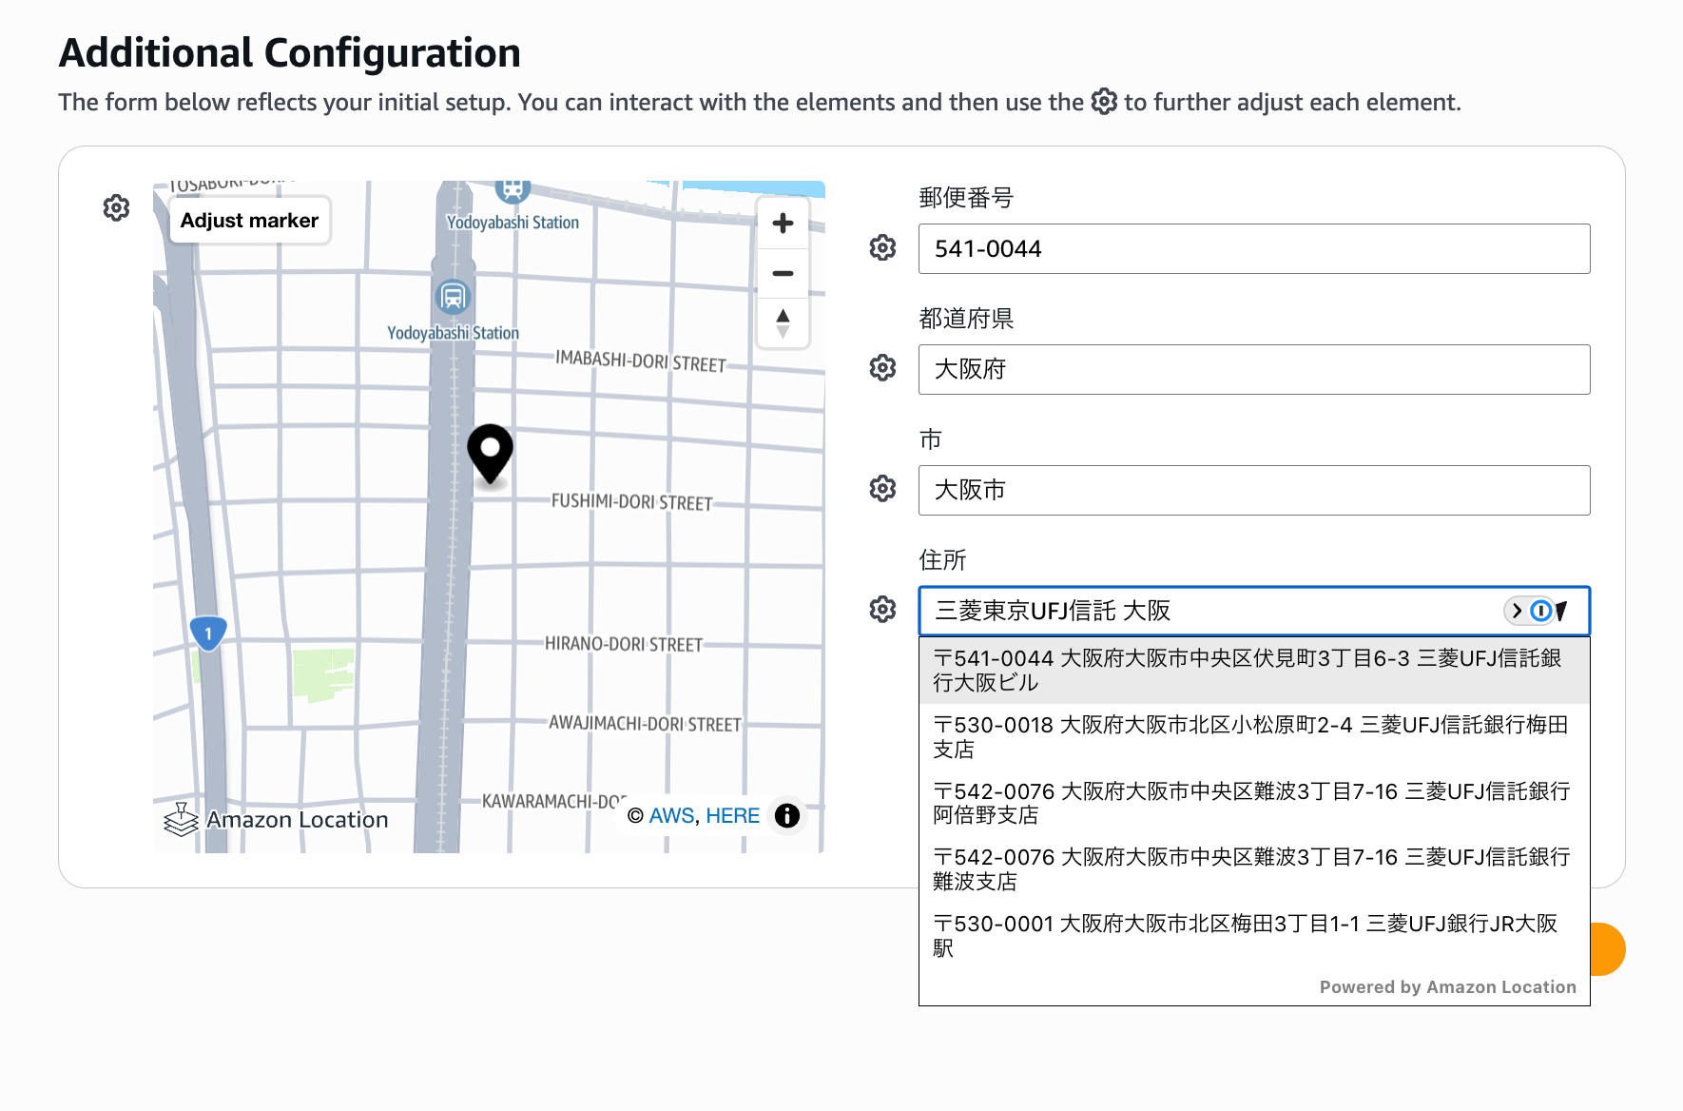Image resolution: width=1683 pixels, height=1111 pixels.
Task: Click the Amazon Location logo on the map
Action: [x=276, y=819]
